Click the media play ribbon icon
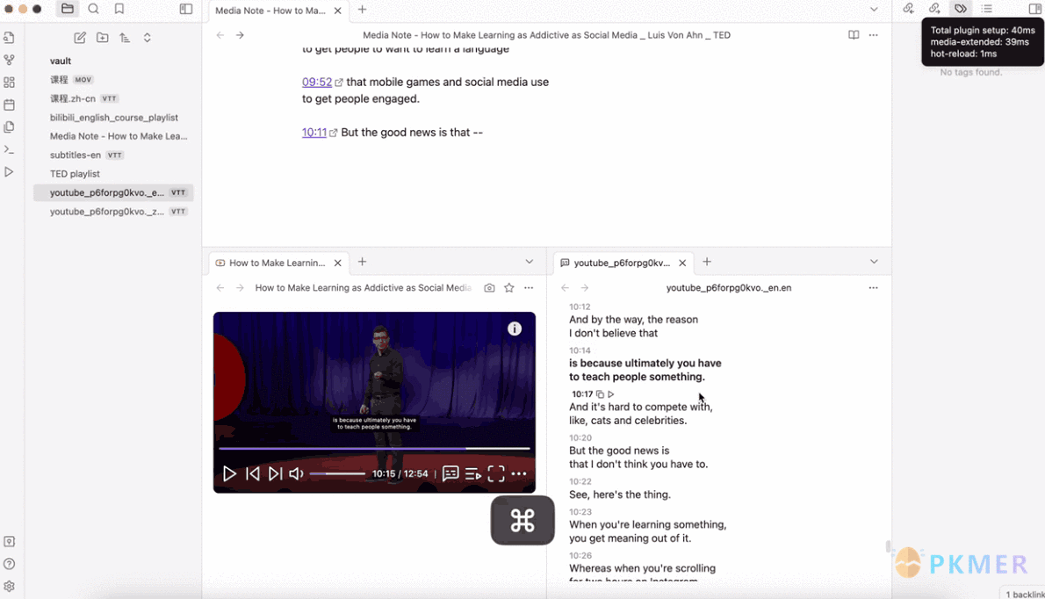The height and width of the screenshot is (599, 1045). point(10,172)
